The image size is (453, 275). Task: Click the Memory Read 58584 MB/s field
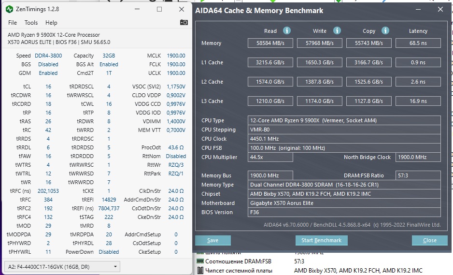coord(270,43)
